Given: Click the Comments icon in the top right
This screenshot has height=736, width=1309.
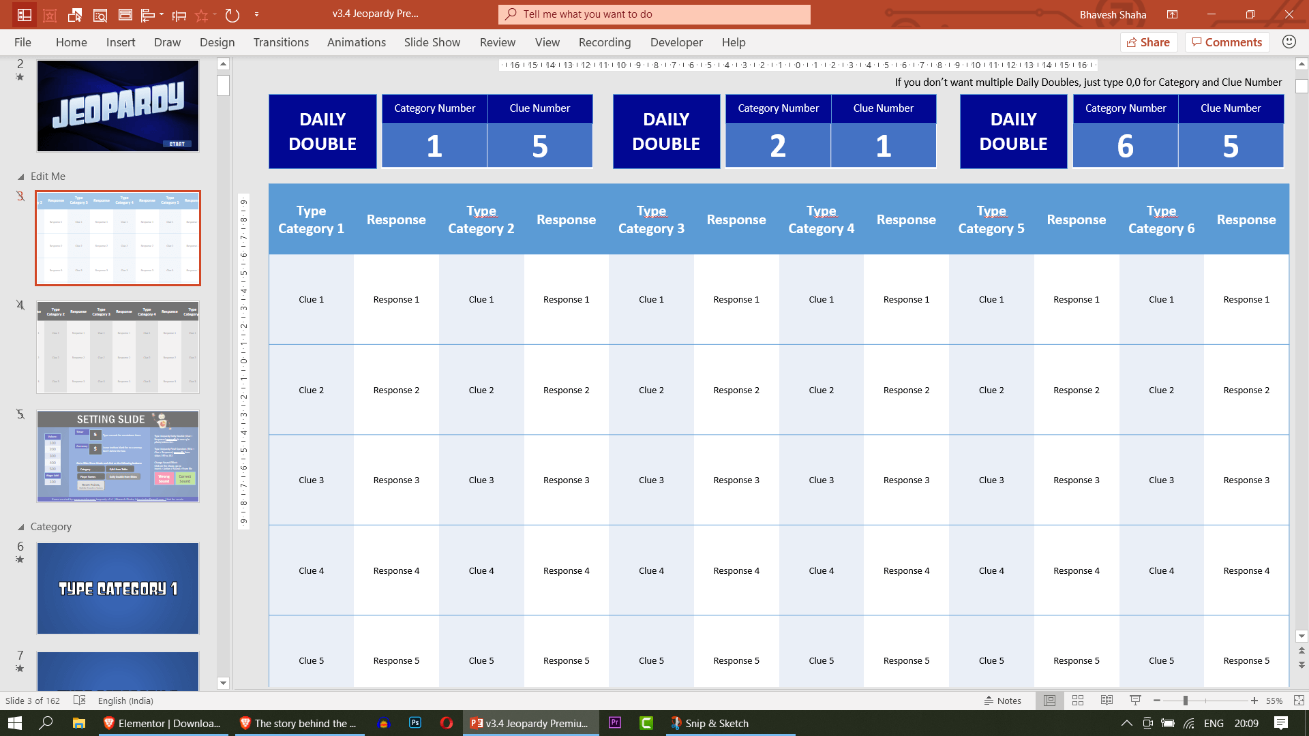Looking at the screenshot, I should [1227, 42].
